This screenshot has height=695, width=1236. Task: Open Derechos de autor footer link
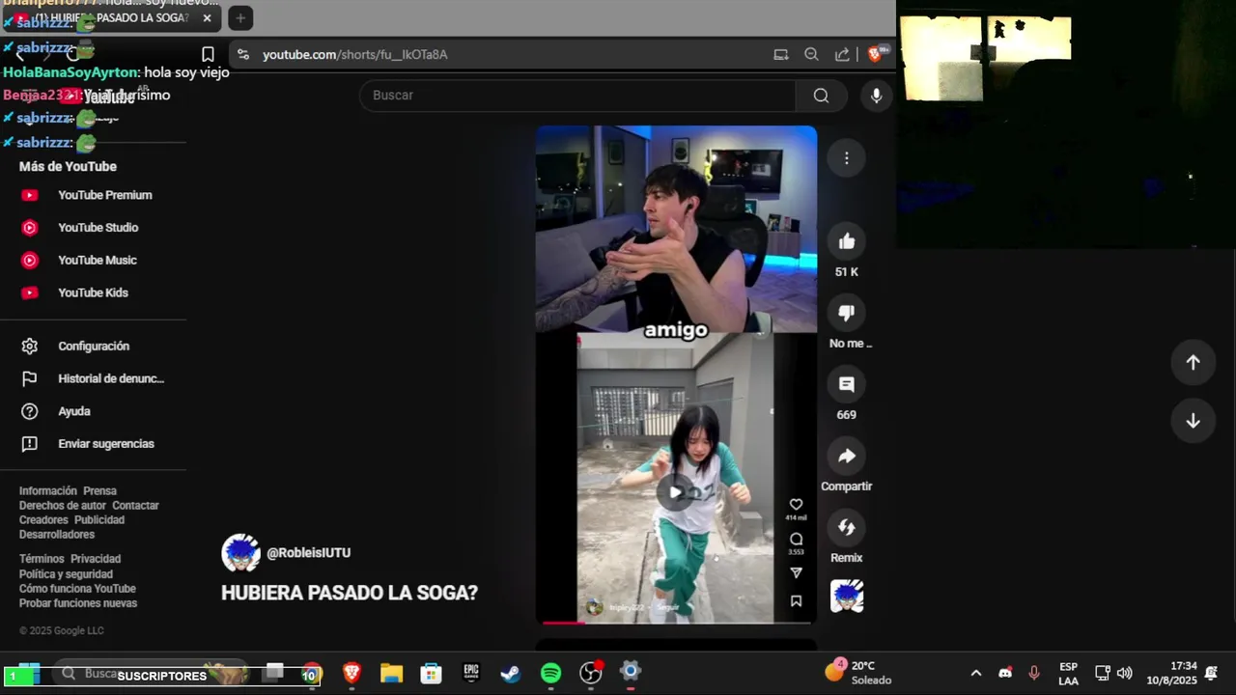[63, 506]
